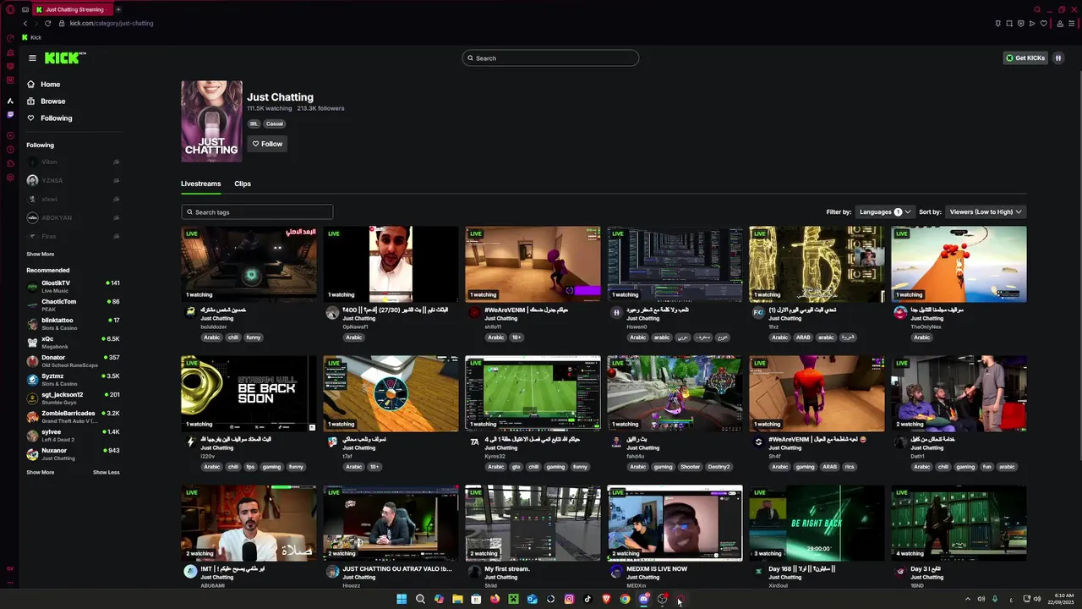Switch to the Clips tab

(x=243, y=184)
